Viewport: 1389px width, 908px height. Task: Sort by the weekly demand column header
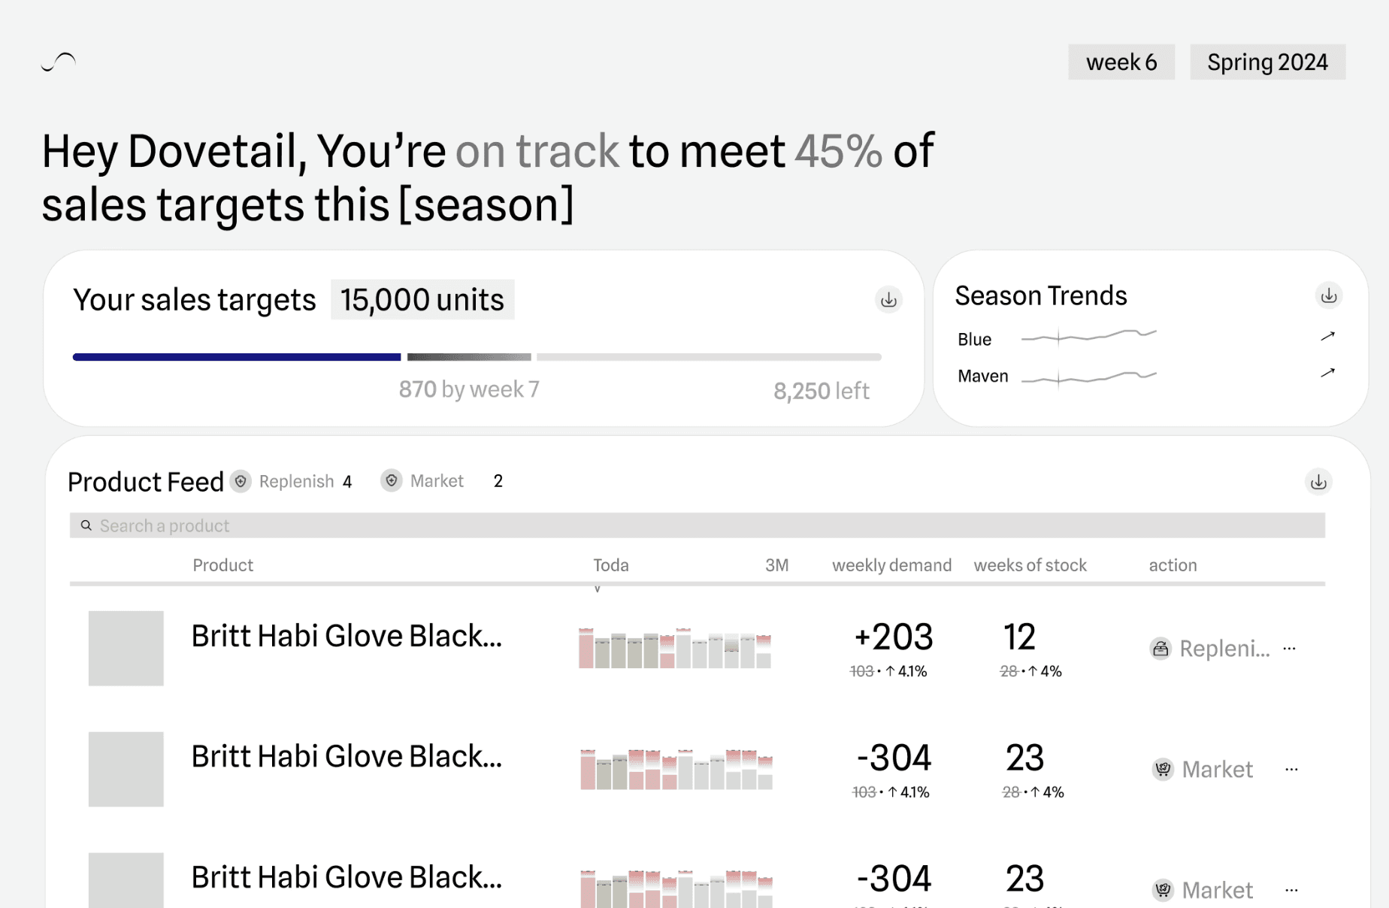point(891,565)
